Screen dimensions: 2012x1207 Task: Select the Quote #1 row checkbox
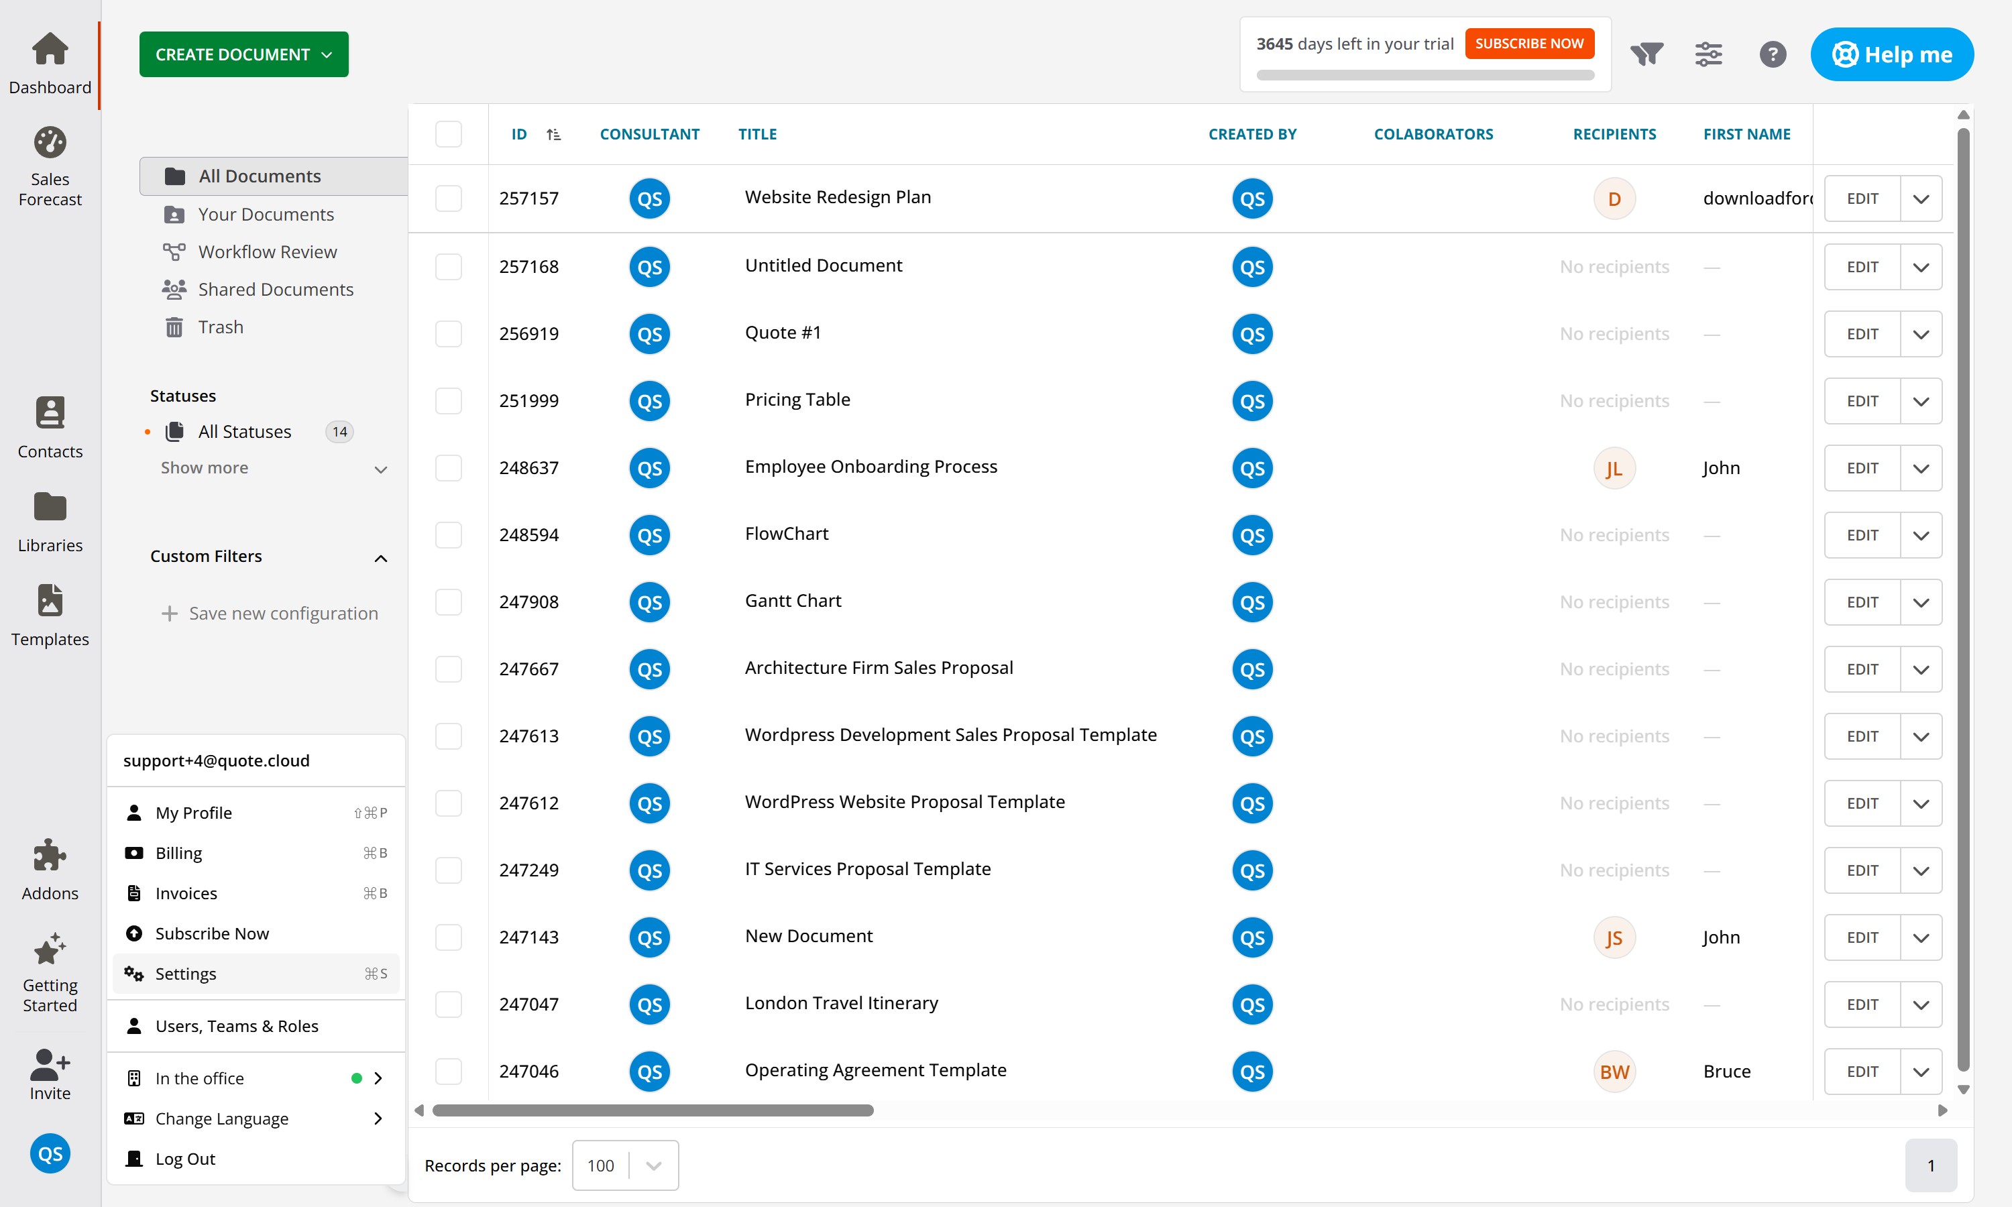click(448, 333)
